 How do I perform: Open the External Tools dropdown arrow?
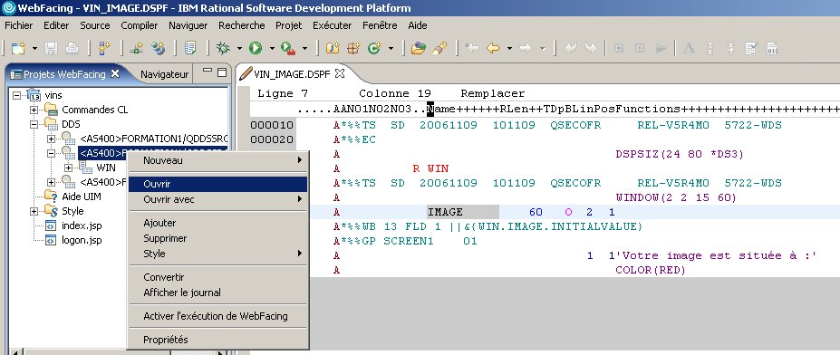304,48
